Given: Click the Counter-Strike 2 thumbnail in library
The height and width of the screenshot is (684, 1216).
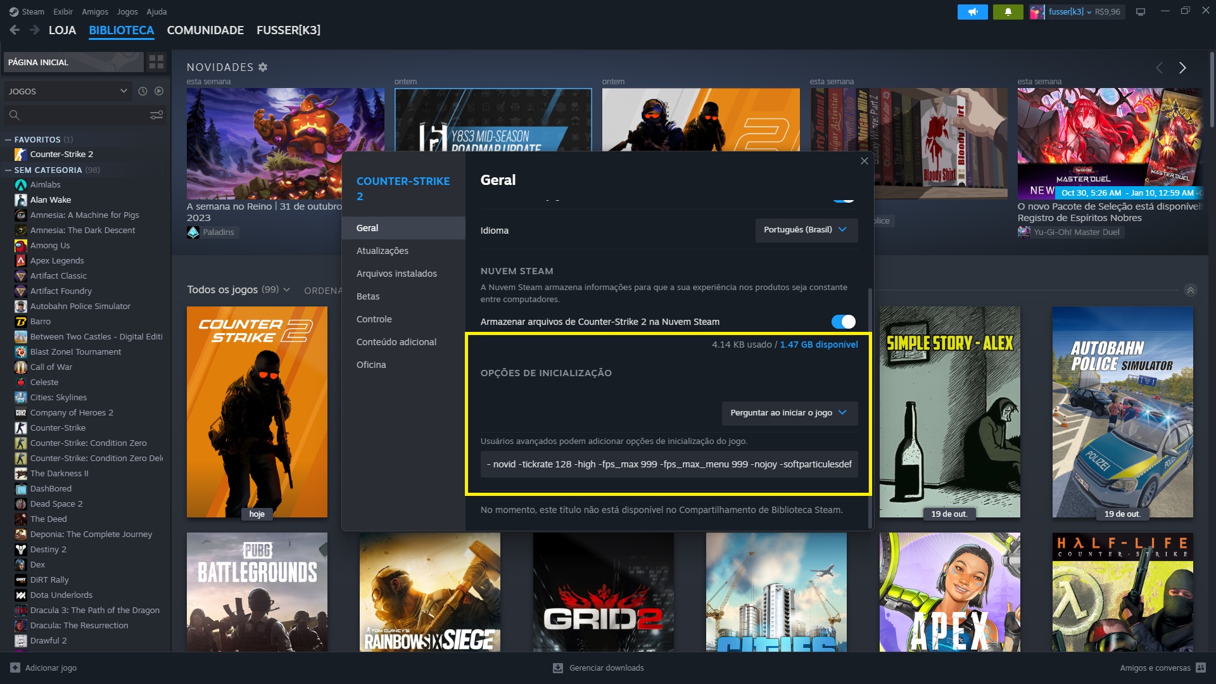Looking at the screenshot, I should (x=256, y=412).
